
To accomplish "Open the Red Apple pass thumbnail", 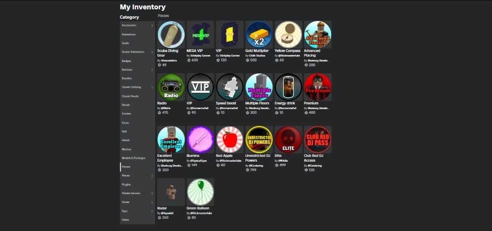I will pos(230,140).
